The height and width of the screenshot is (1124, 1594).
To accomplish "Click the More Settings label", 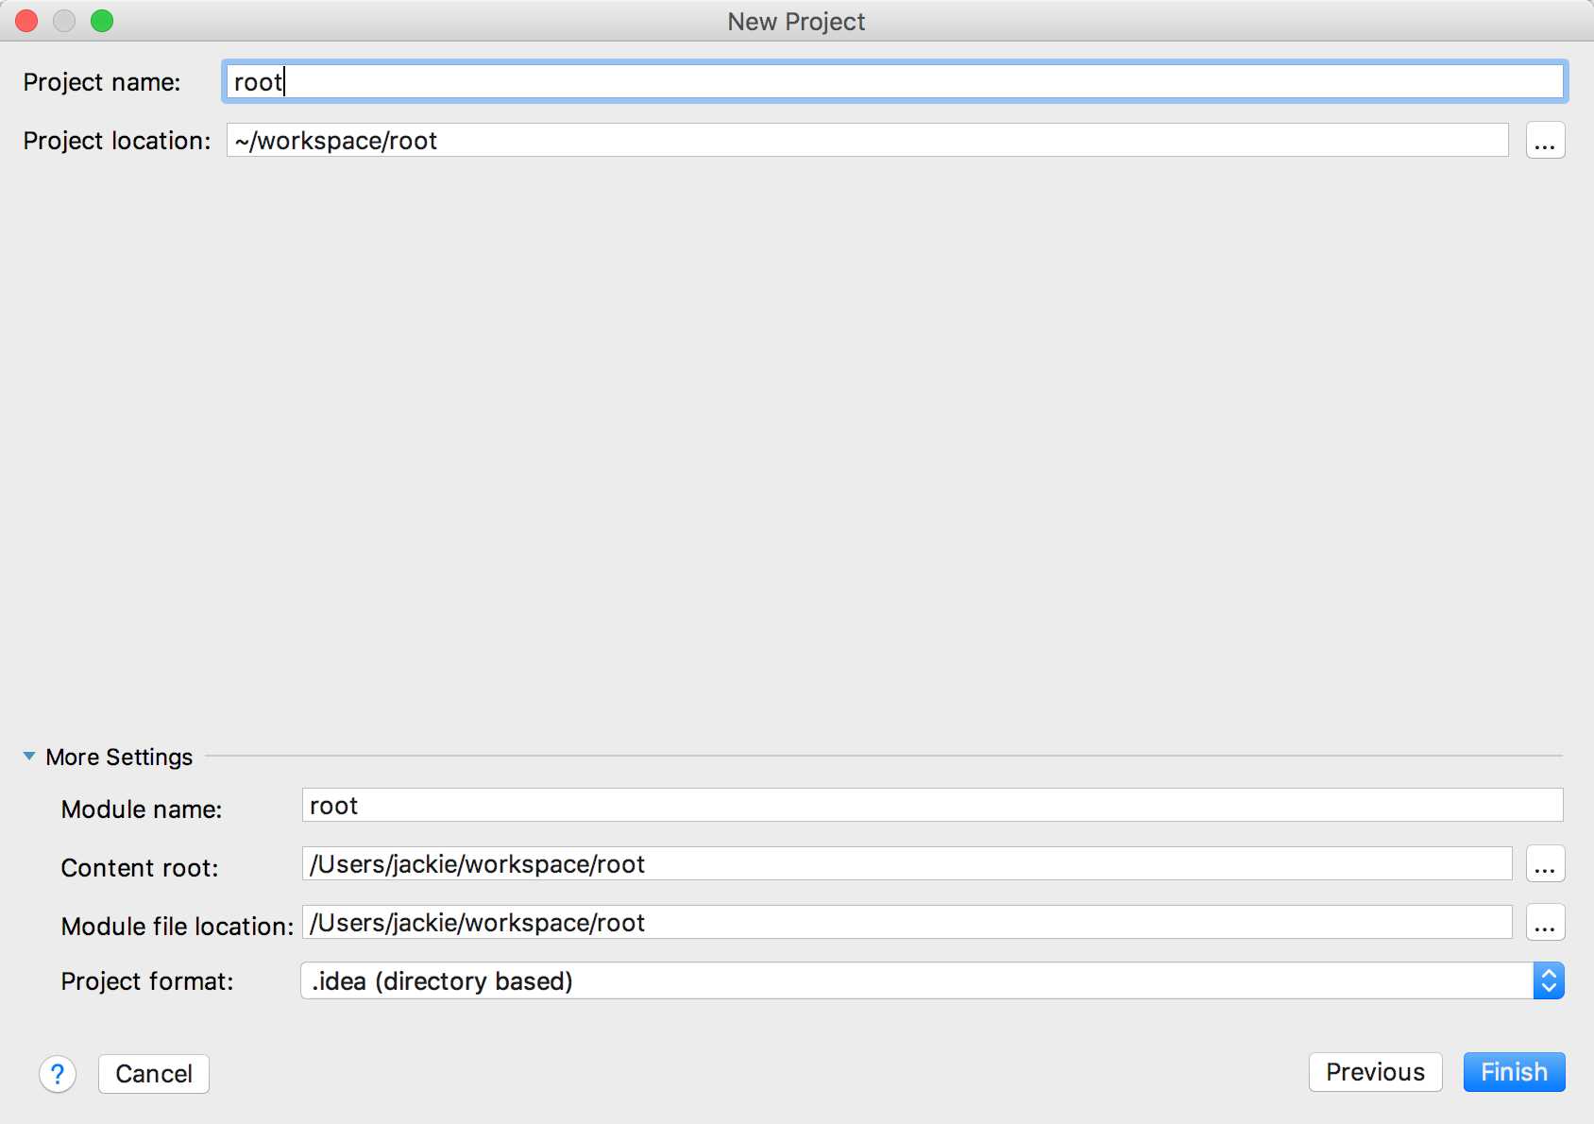I will tap(119, 758).
